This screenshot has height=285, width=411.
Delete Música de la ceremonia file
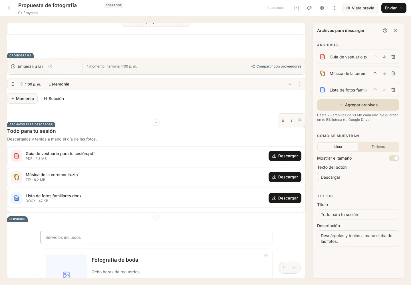coord(393,73)
